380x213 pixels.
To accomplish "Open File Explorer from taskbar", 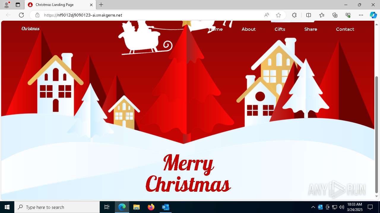I will 136,207.
